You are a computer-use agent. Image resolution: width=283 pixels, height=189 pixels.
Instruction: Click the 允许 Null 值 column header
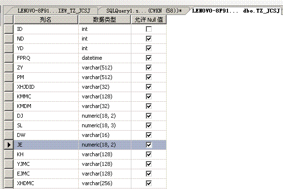149,19
